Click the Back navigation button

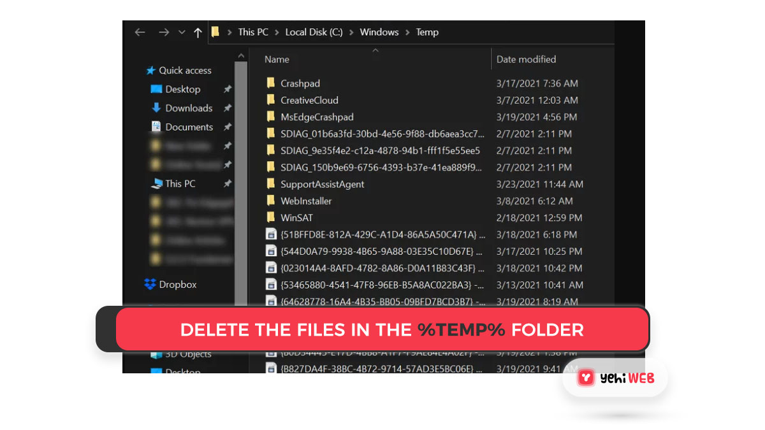(x=140, y=32)
